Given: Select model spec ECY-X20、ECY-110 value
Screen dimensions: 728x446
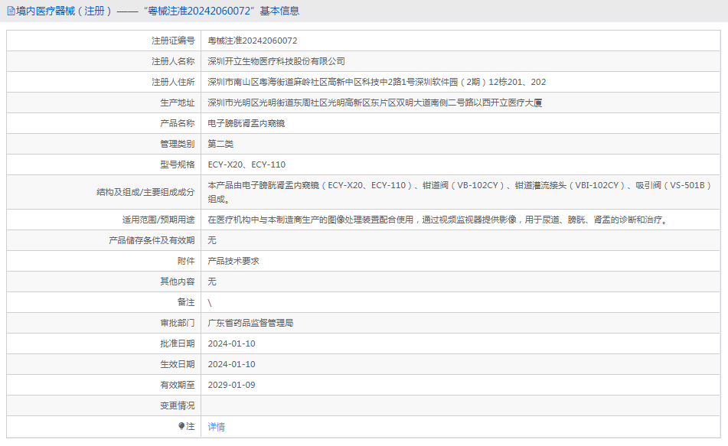Looking at the screenshot, I should [x=246, y=164].
